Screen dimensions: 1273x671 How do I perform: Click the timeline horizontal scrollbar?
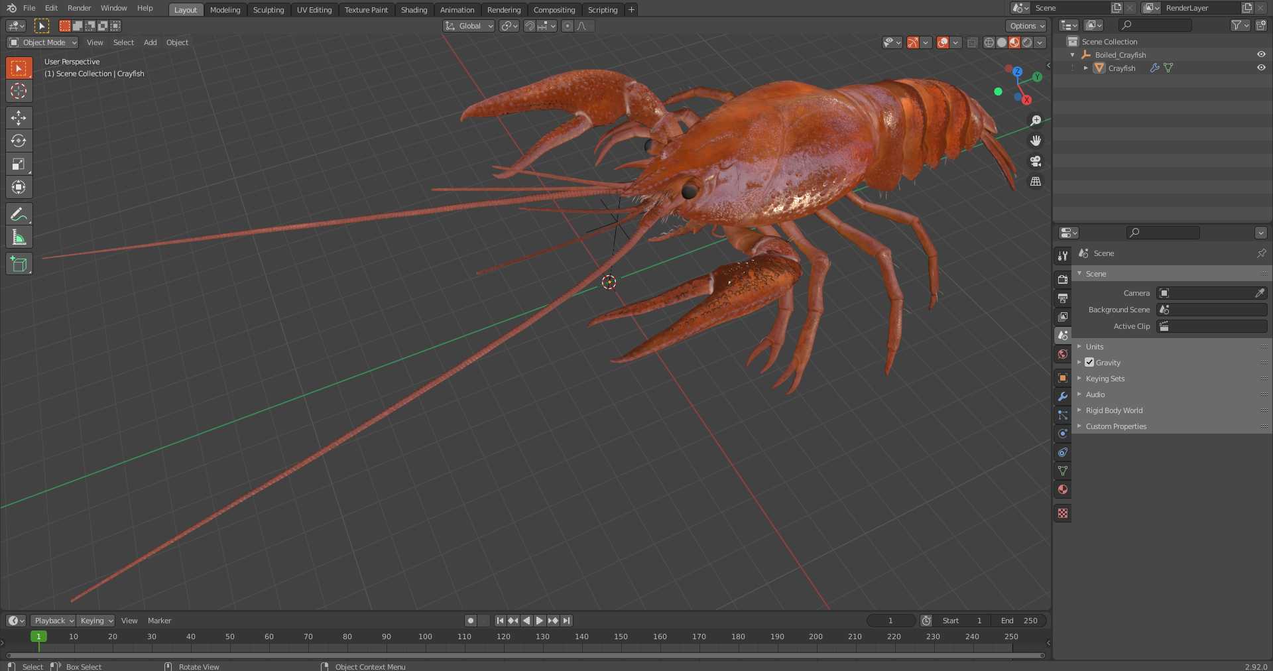(525, 656)
